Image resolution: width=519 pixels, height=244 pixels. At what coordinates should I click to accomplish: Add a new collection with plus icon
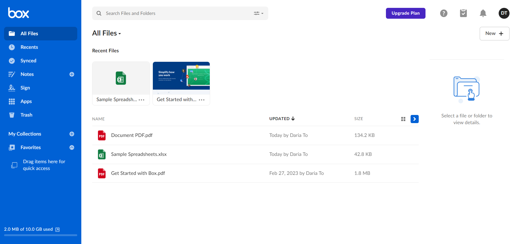(72, 134)
